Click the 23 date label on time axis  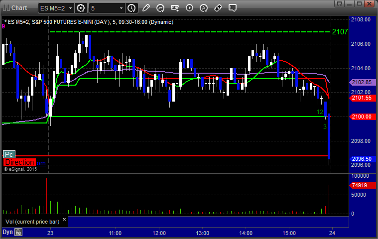point(50,233)
